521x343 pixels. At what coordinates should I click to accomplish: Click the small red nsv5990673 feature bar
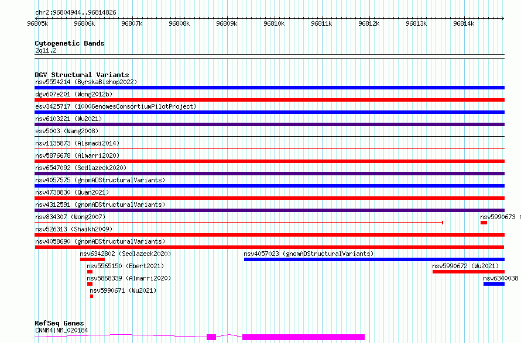pos(484,223)
